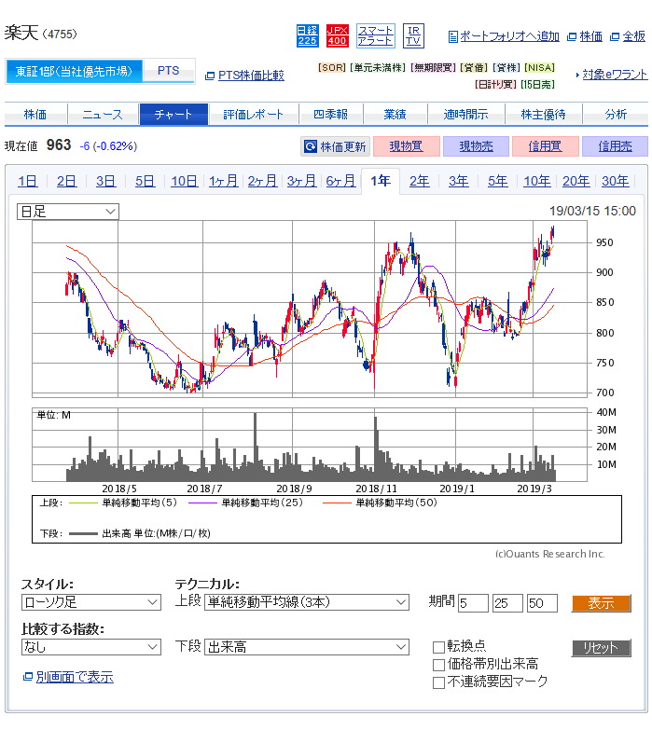Open the 評価レポート tab

click(254, 114)
